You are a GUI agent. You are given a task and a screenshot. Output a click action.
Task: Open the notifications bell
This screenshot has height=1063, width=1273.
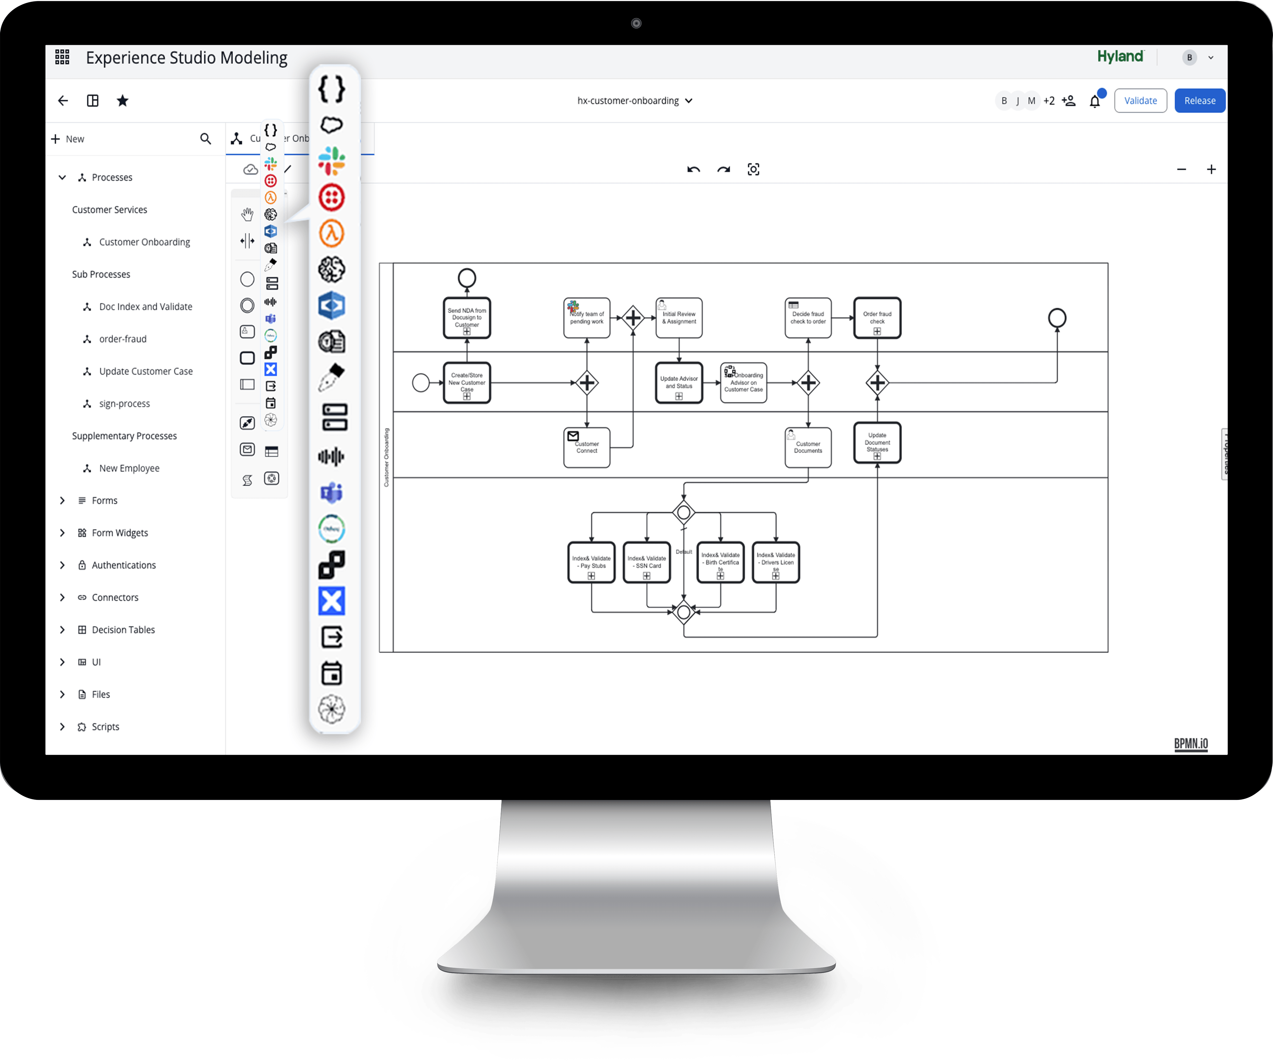coord(1094,101)
